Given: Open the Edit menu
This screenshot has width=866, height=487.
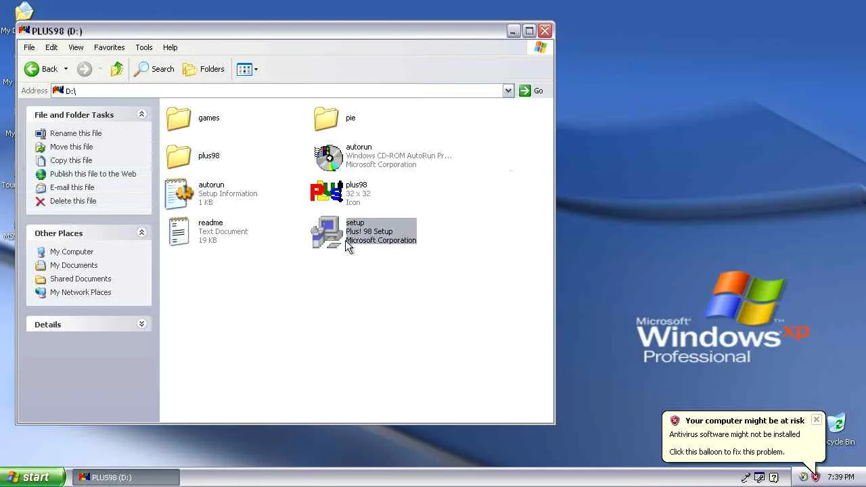Looking at the screenshot, I should point(51,47).
